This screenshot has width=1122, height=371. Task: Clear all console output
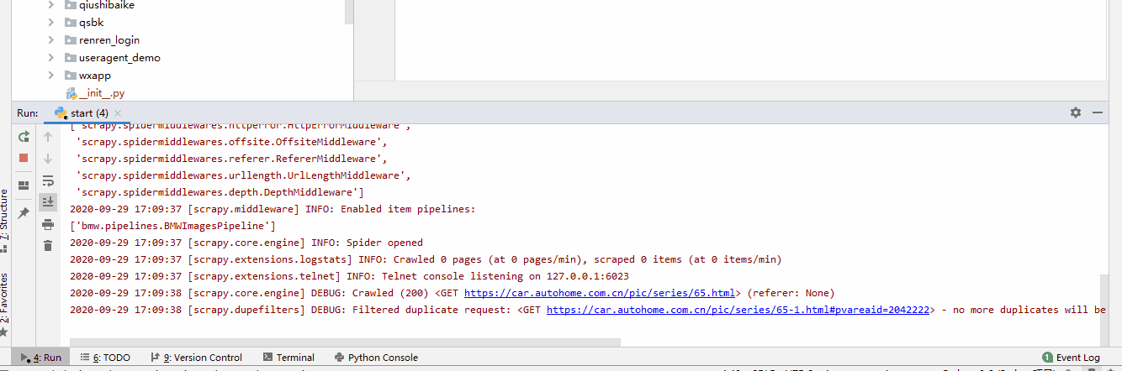pyautogui.click(x=48, y=245)
